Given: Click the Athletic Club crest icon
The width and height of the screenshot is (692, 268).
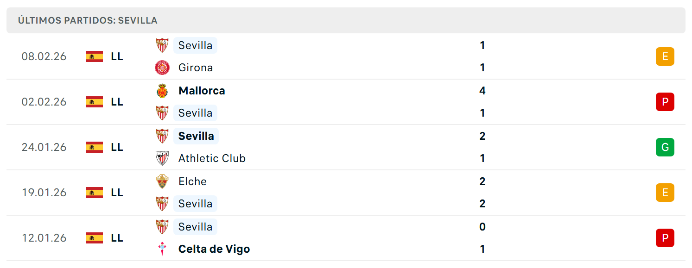Looking at the screenshot, I should click(x=162, y=158).
